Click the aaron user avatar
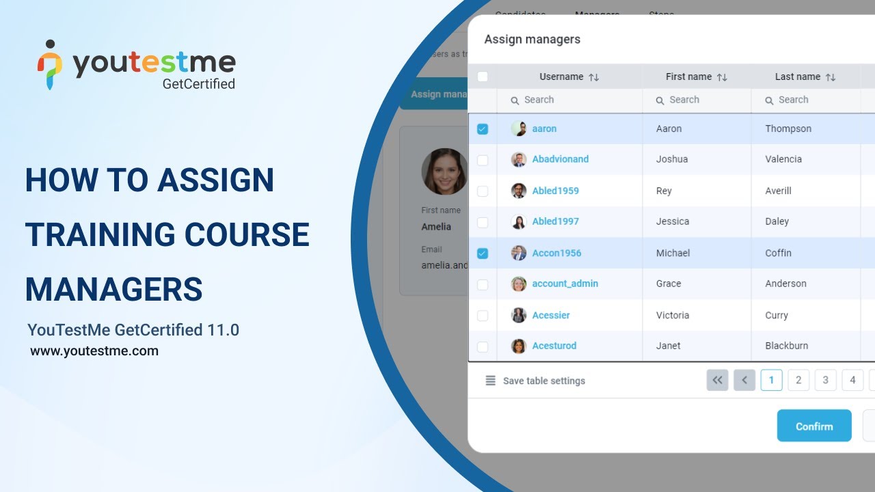Image resolution: width=875 pixels, height=492 pixels. click(x=519, y=128)
